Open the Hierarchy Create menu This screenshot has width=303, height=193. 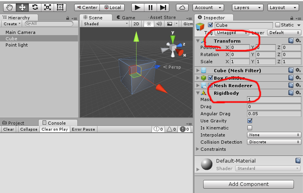(12, 24)
